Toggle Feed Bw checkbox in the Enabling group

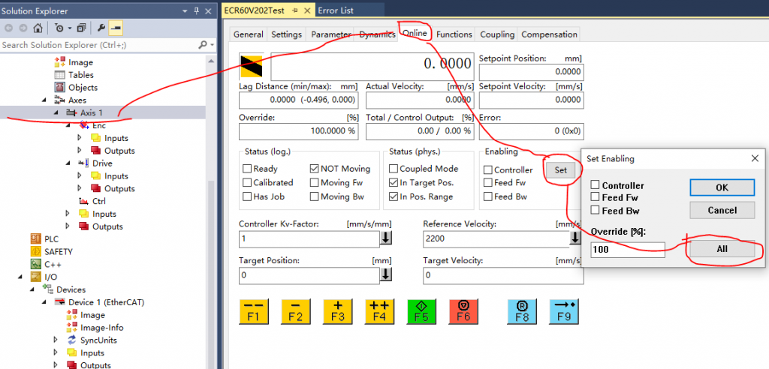[x=488, y=196]
